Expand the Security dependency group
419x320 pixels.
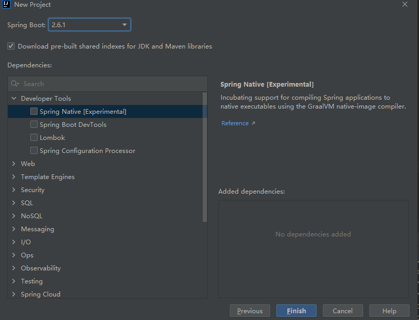[x=14, y=189]
